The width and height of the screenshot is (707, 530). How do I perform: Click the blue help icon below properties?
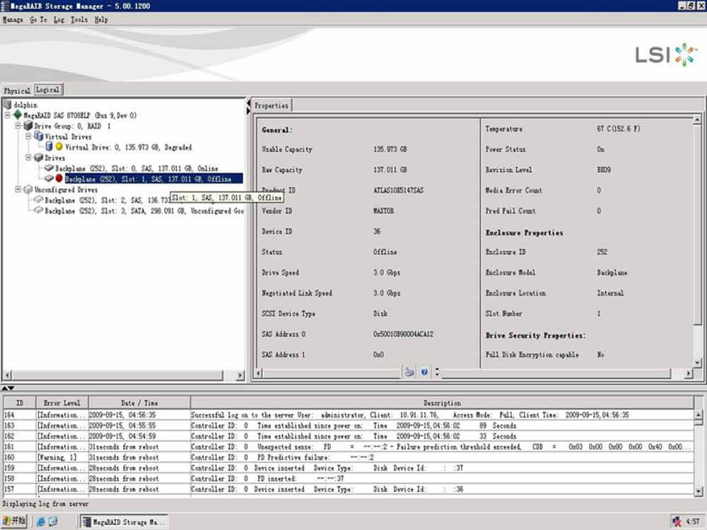[x=424, y=372]
